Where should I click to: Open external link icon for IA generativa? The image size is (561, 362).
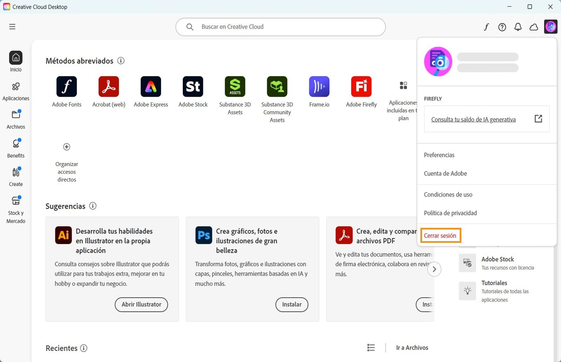[538, 118]
